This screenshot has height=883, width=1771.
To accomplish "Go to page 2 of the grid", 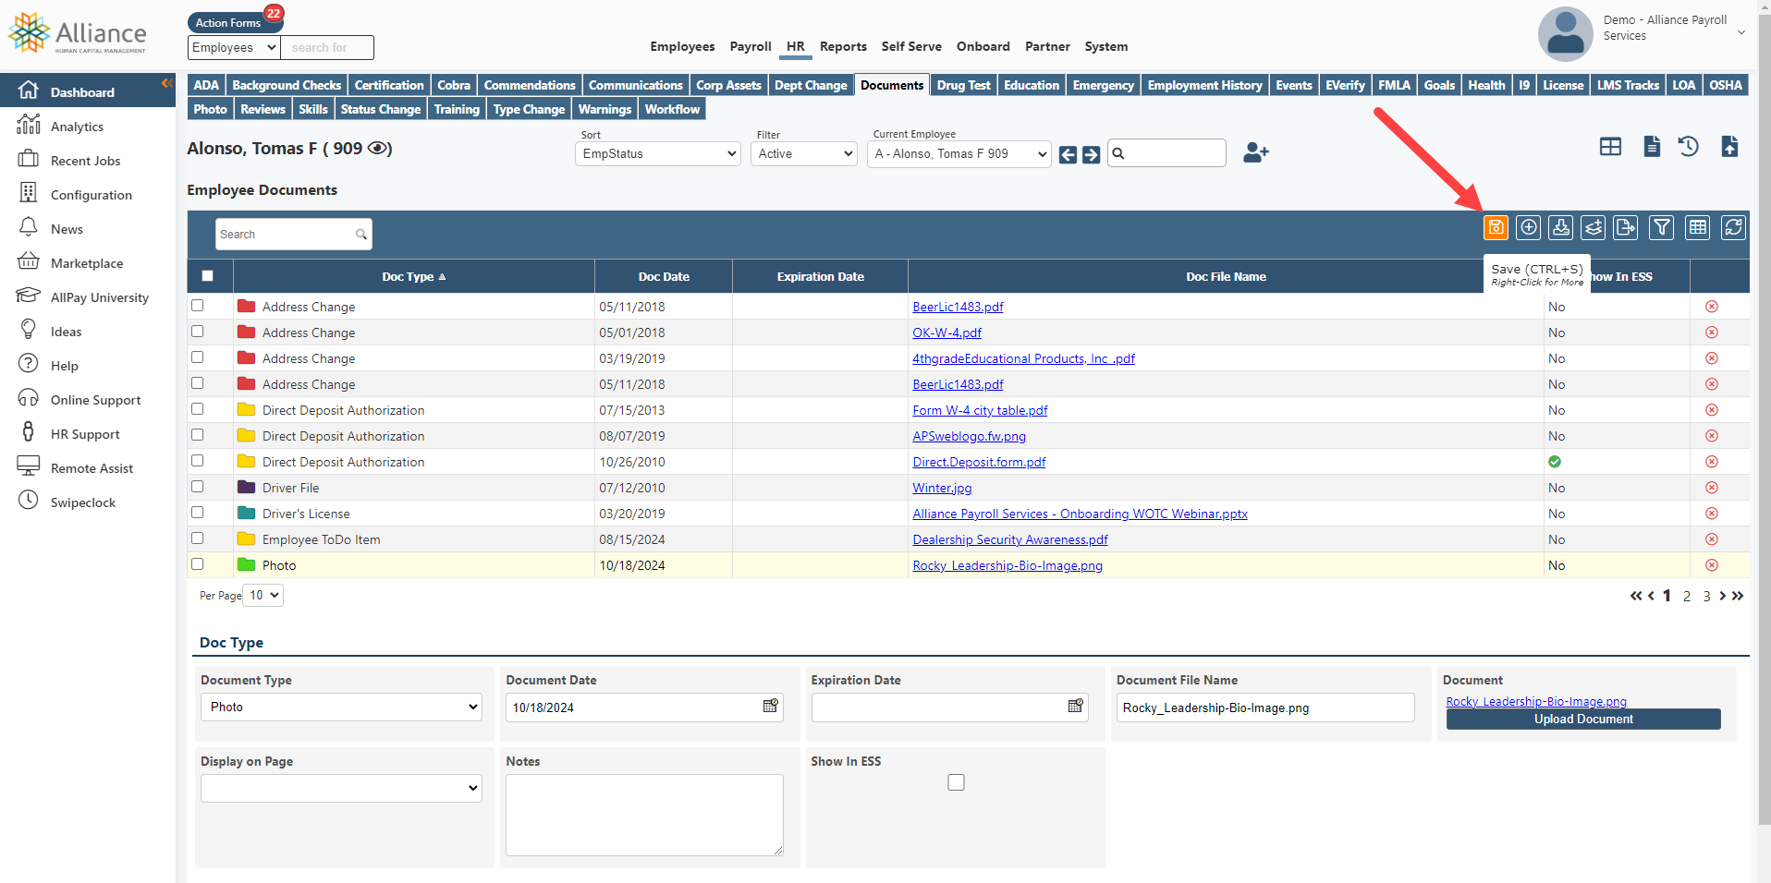I will (1687, 597).
